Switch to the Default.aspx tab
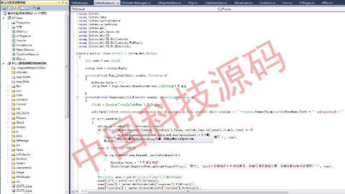 click(80, 3)
